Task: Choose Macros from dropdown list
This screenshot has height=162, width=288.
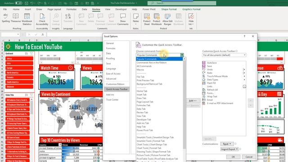Action: tap(140, 70)
